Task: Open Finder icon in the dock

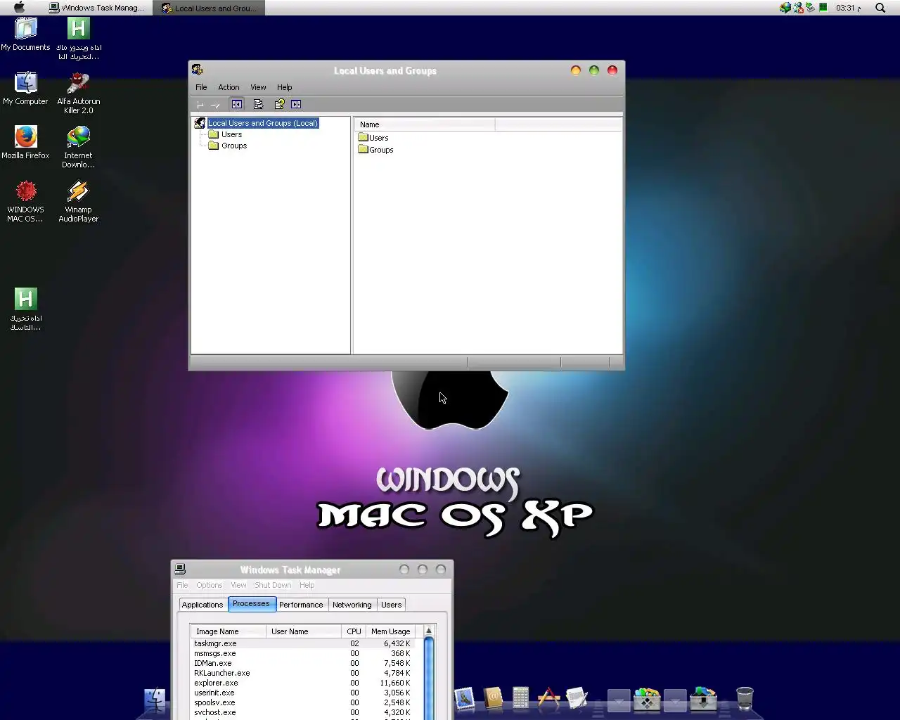Action: [x=155, y=700]
